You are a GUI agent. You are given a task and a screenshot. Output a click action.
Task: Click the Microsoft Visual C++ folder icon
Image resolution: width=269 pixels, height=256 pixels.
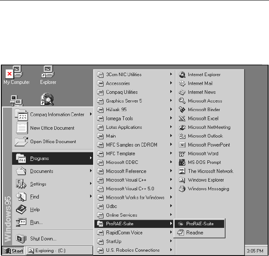[x=100, y=180]
